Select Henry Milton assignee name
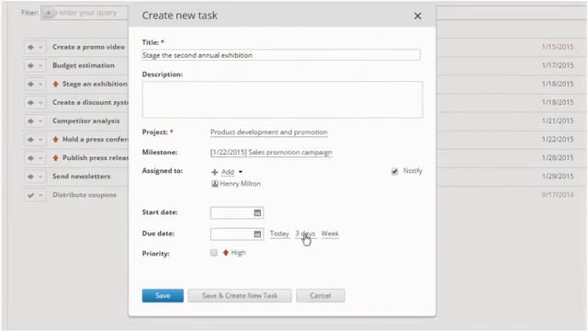 pos(241,184)
